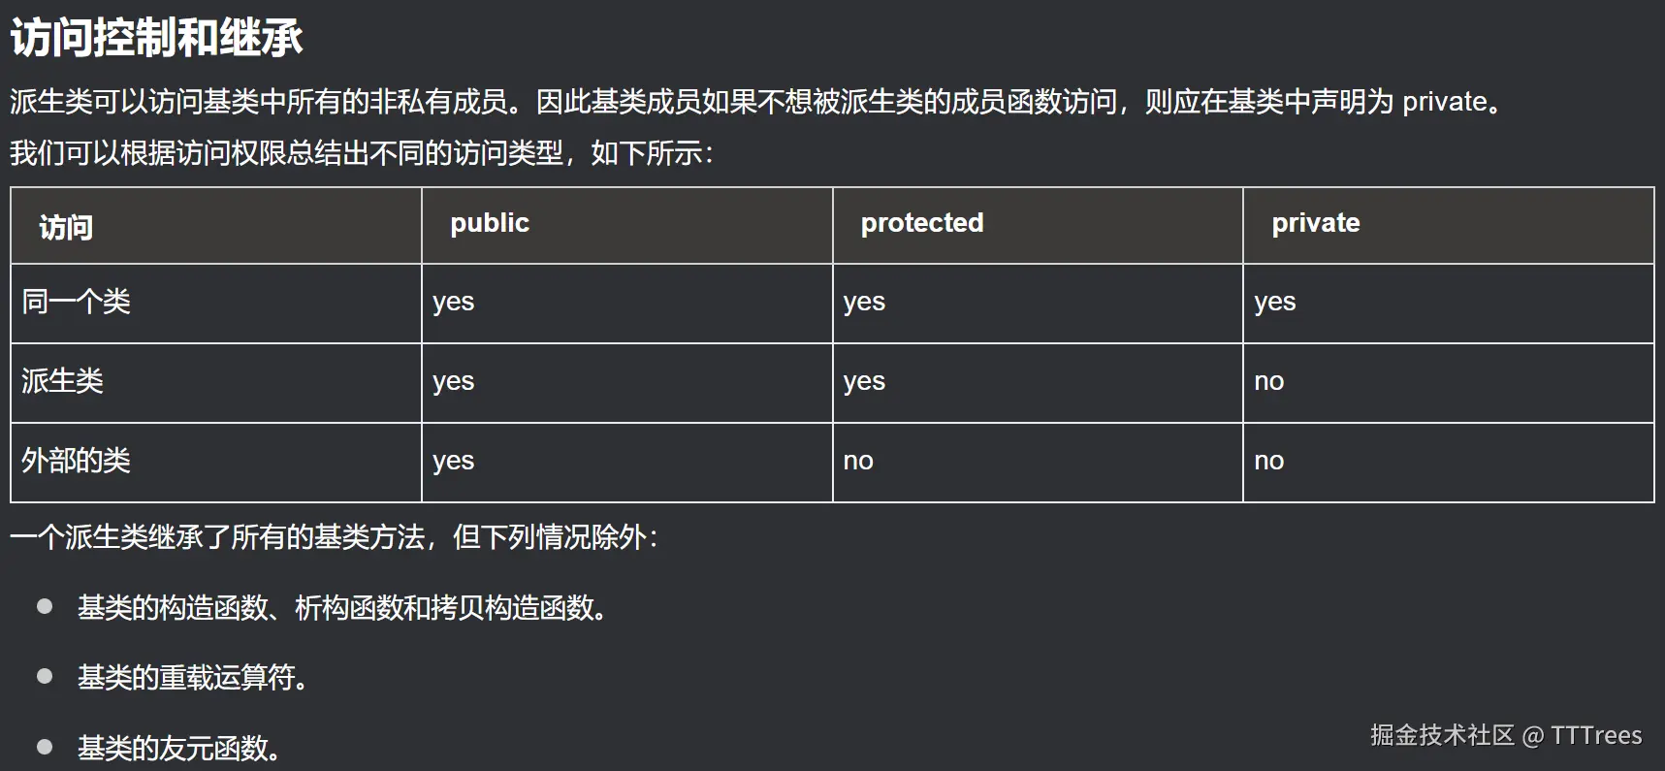The width and height of the screenshot is (1665, 771).
Task: Click the sentence 一个派生类继承了所有的基类方法
Action: 218,537
